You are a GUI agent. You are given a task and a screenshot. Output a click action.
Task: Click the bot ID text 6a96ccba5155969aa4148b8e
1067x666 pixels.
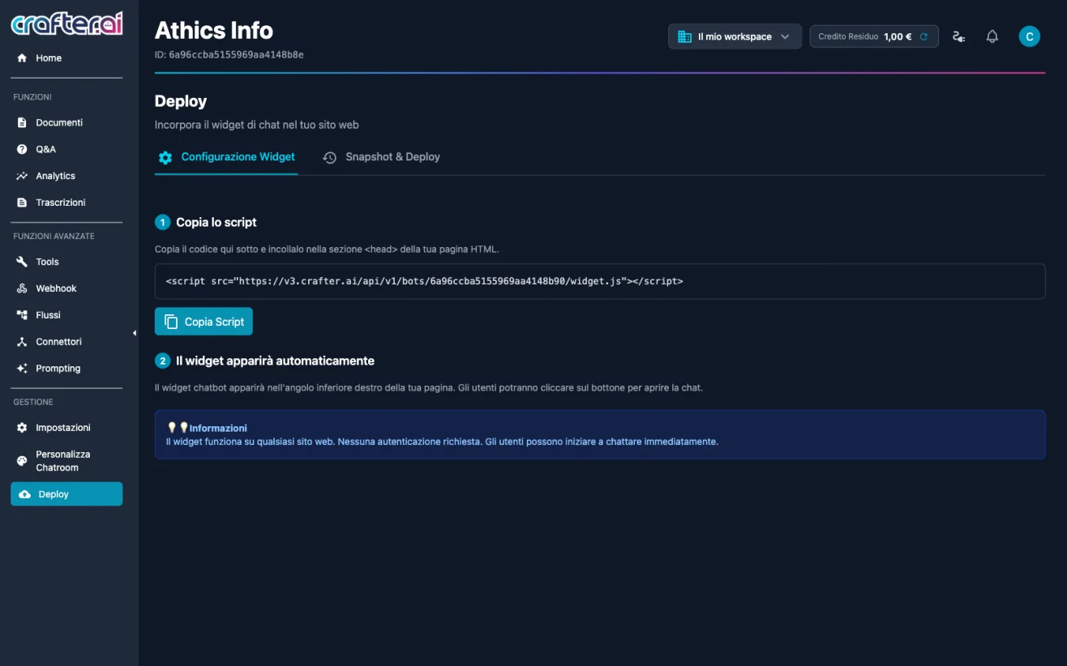tap(236, 54)
